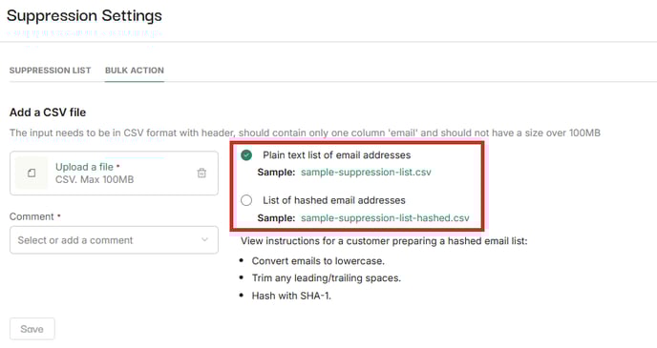This screenshot has width=657, height=348.
Task: Select the hashed email addresses radio button
Action: [246, 200]
